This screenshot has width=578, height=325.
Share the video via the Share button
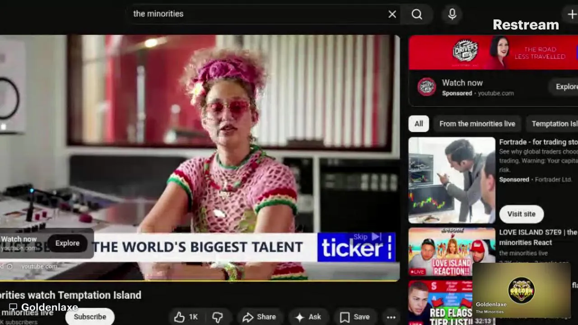pyautogui.click(x=259, y=317)
